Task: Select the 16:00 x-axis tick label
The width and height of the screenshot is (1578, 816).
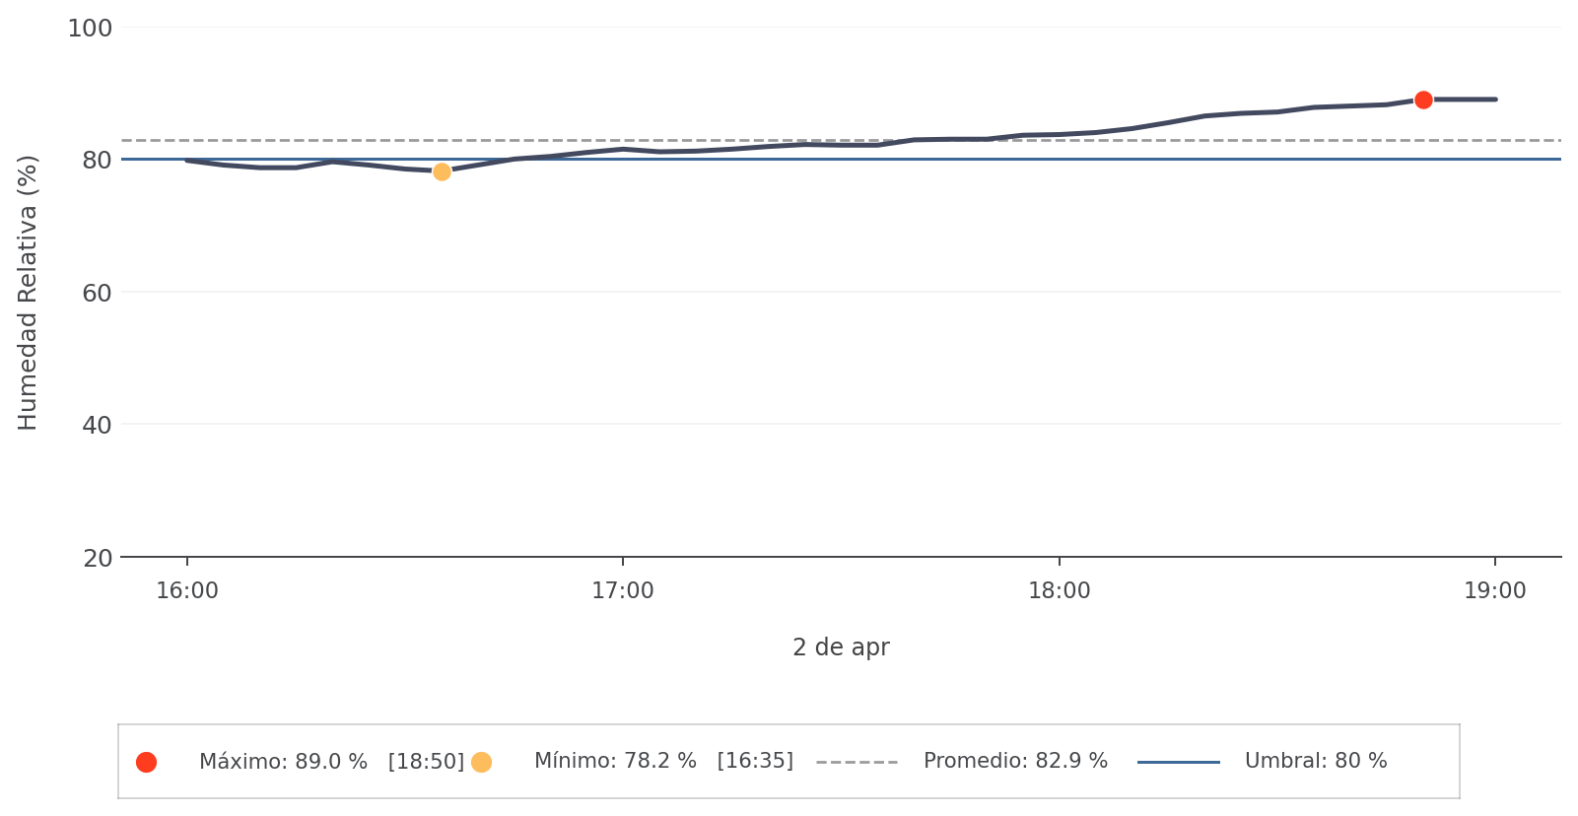Action: pyautogui.click(x=187, y=591)
